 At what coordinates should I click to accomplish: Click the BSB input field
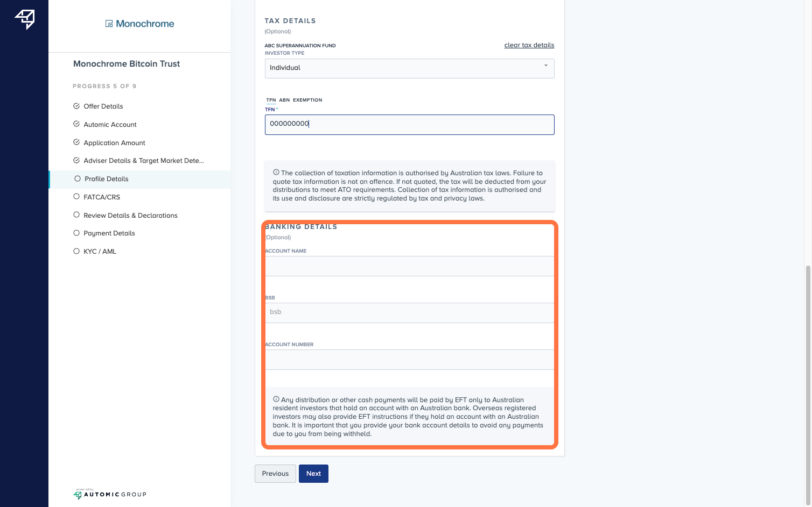click(x=409, y=313)
